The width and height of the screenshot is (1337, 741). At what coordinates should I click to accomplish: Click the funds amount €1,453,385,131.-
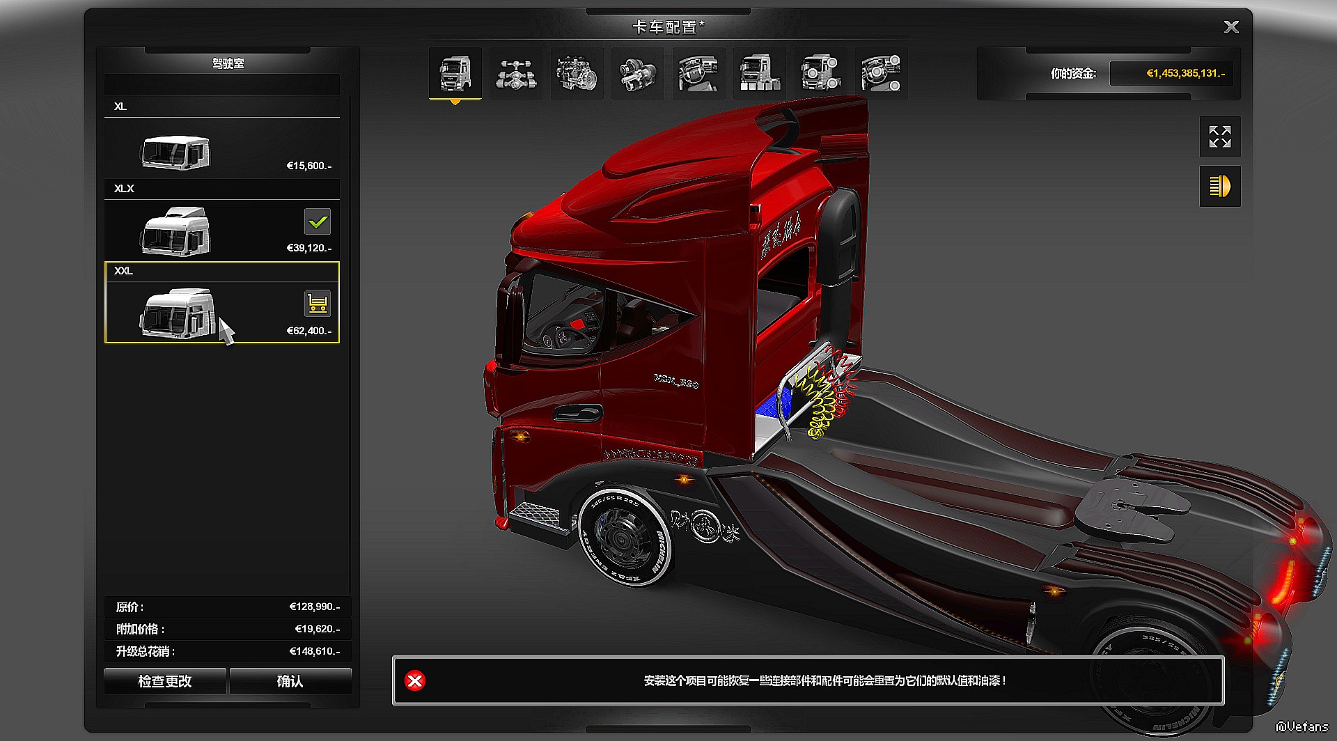click(x=1185, y=73)
